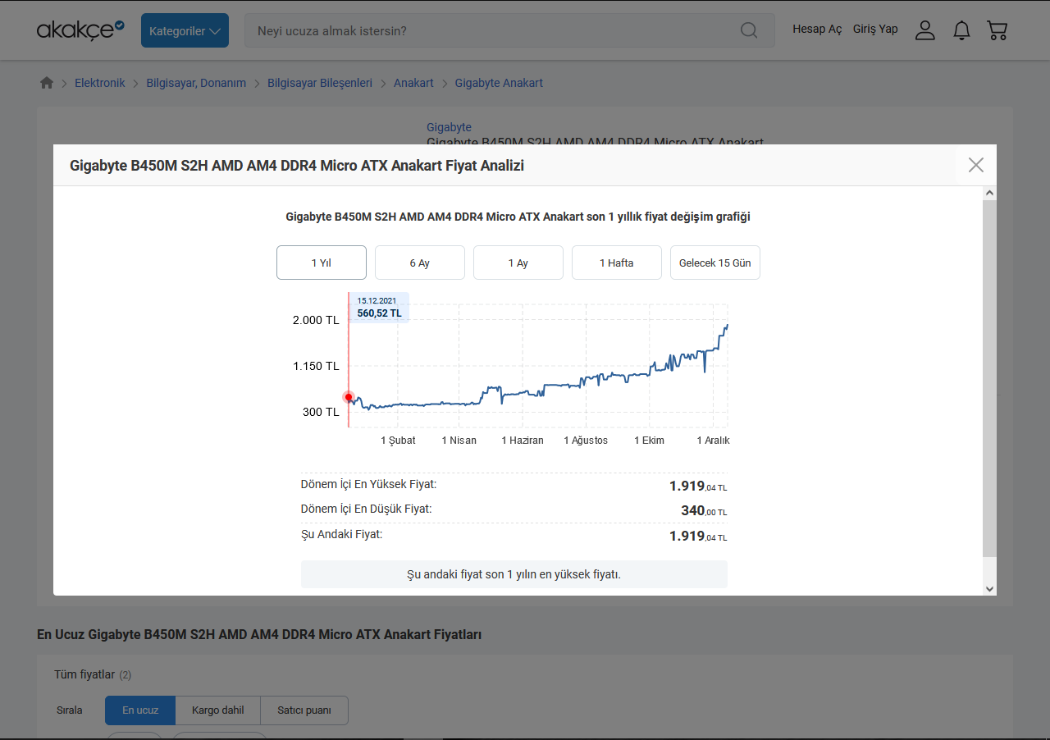Expand the Kategoriler dropdown
This screenshot has width=1050, height=740.
(185, 30)
